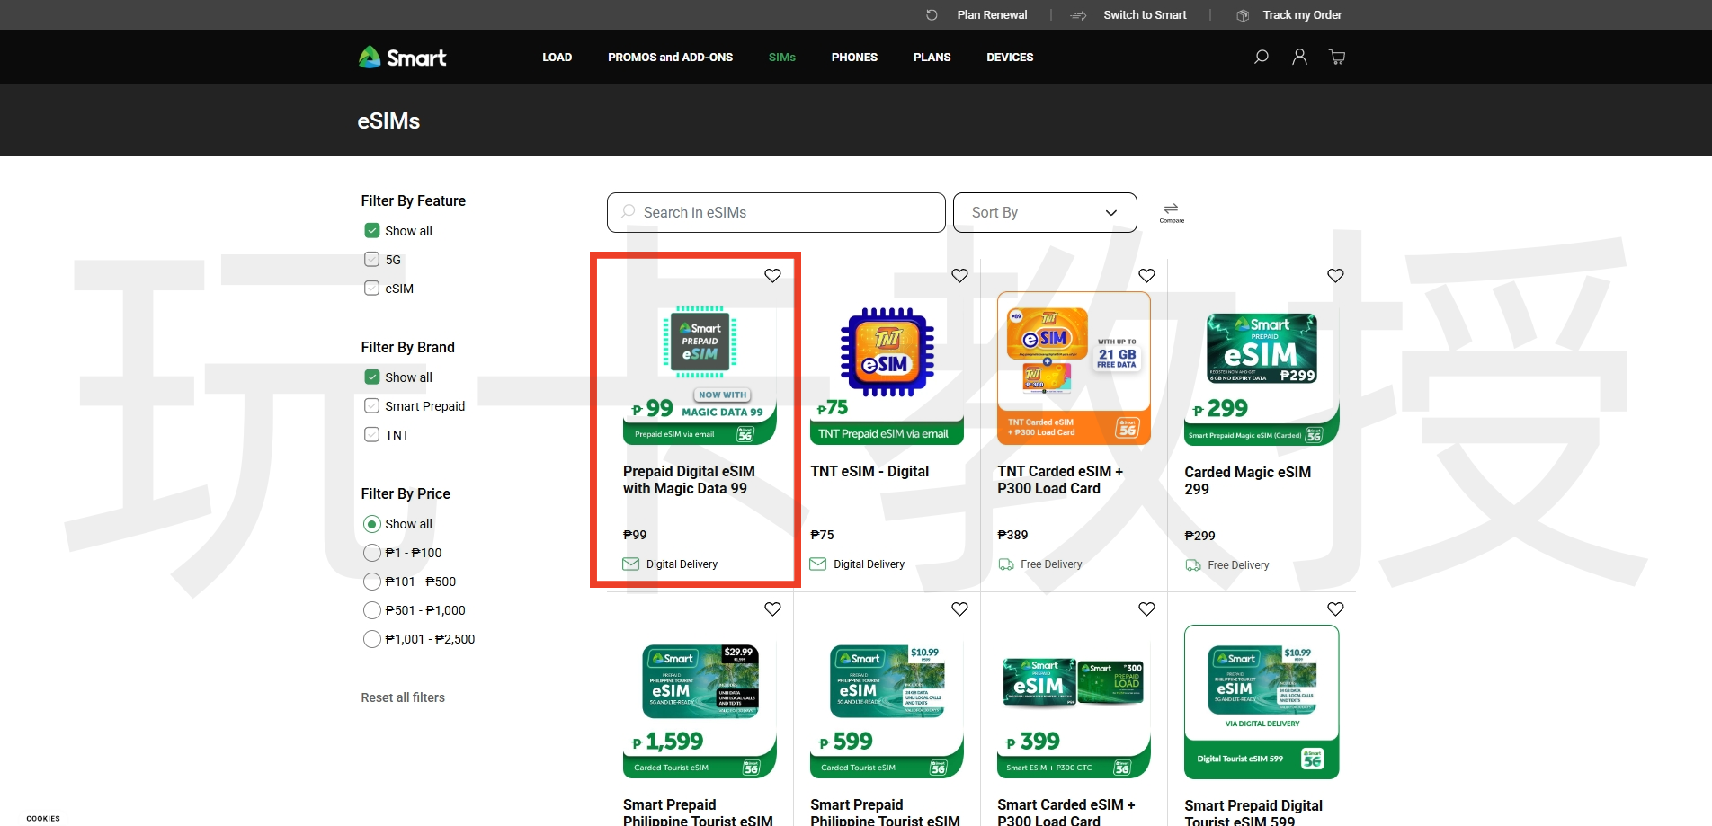Open Carded Magic eSIM 299 title
Image resolution: width=1712 pixels, height=826 pixels.
[x=1247, y=481]
